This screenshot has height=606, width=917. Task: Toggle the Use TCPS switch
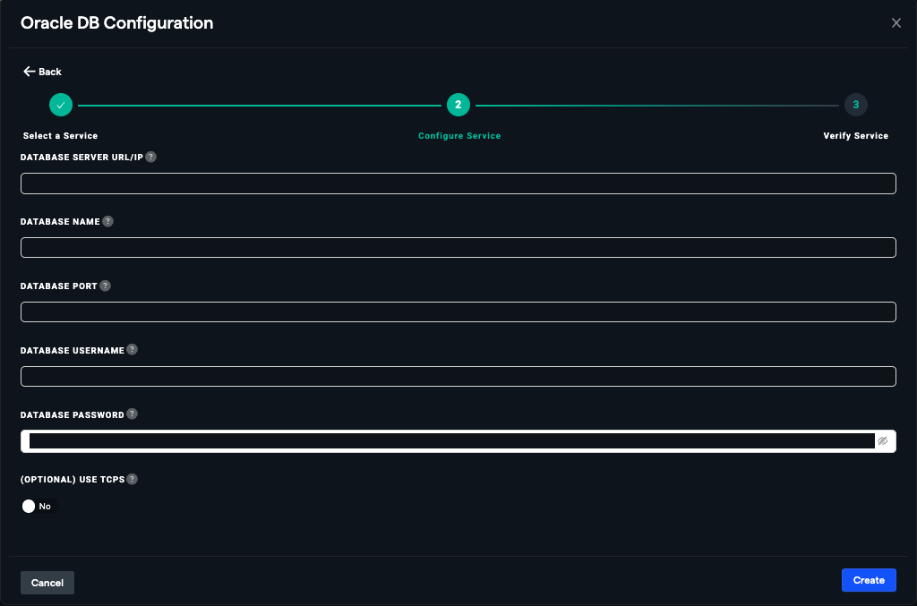coord(38,507)
